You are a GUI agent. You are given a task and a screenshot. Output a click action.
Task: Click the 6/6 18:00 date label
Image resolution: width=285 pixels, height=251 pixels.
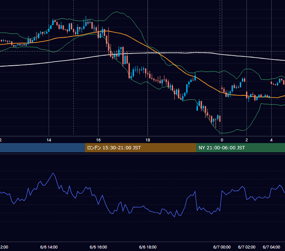[148, 247]
